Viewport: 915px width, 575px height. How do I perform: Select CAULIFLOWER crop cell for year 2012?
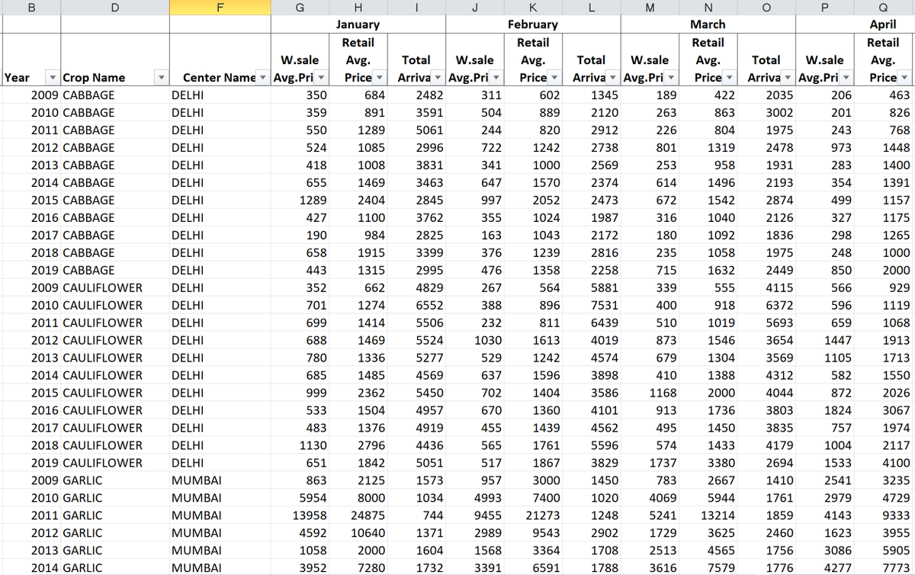(115, 340)
